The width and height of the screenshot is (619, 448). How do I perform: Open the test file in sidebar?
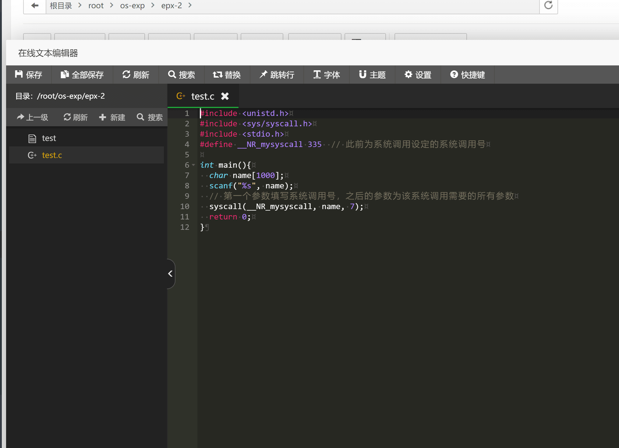[x=49, y=138]
